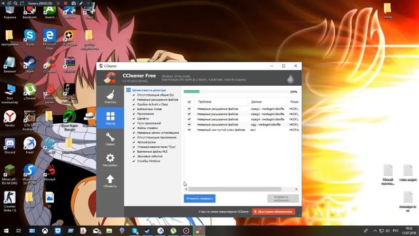Open the CCleaner desktop shortcut

click(50, 64)
